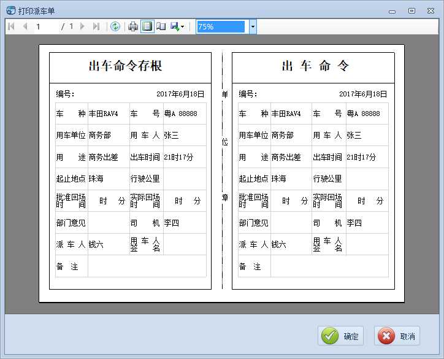Refresh the report preview
The width and height of the screenshot is (444, 359).
[115, 26]
